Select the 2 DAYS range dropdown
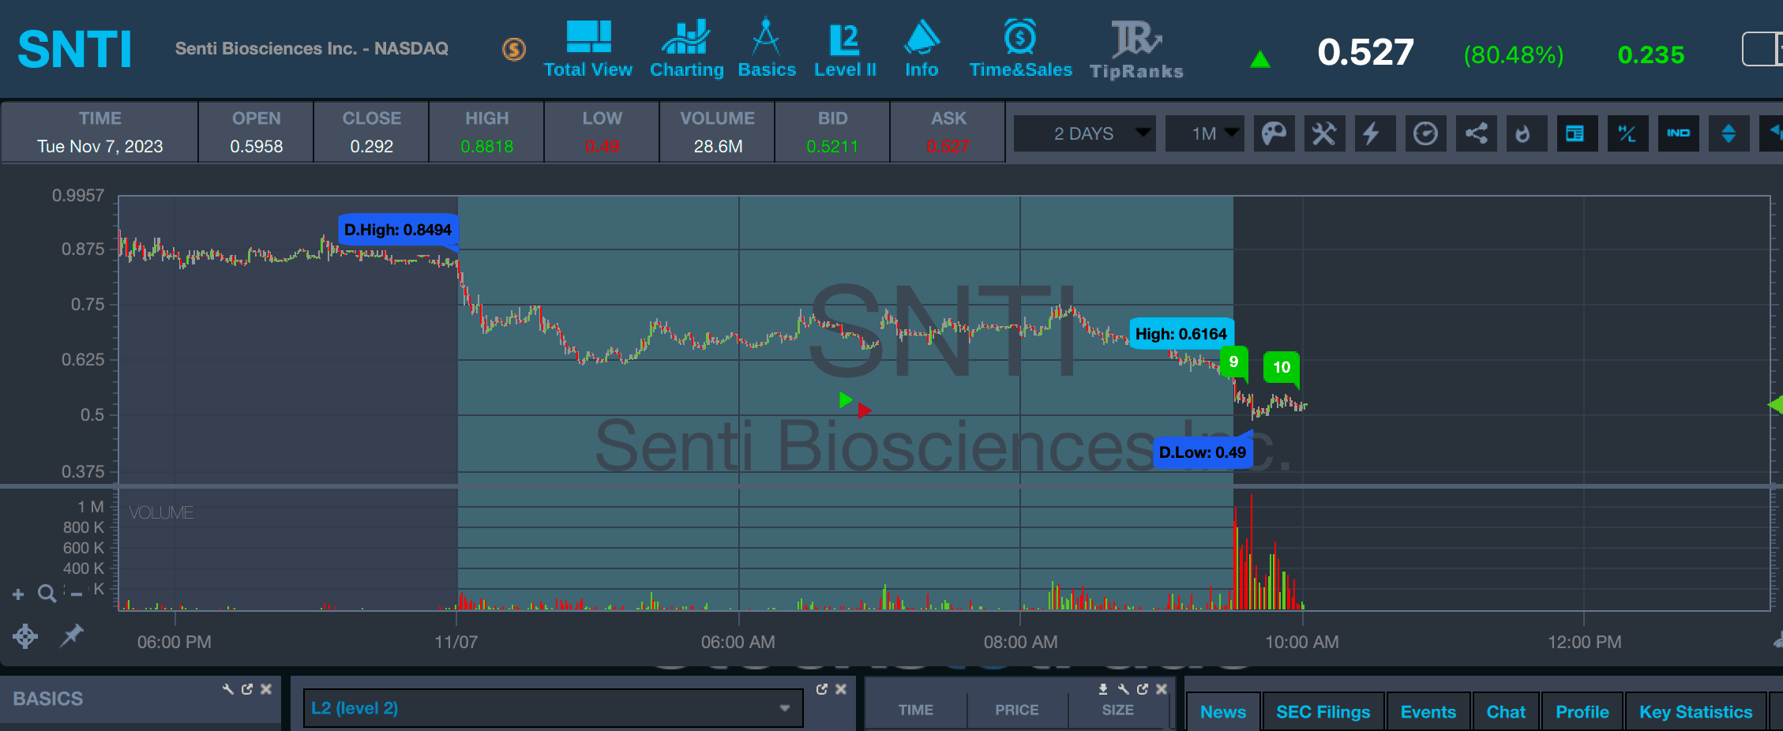 tap(1084, 133)
